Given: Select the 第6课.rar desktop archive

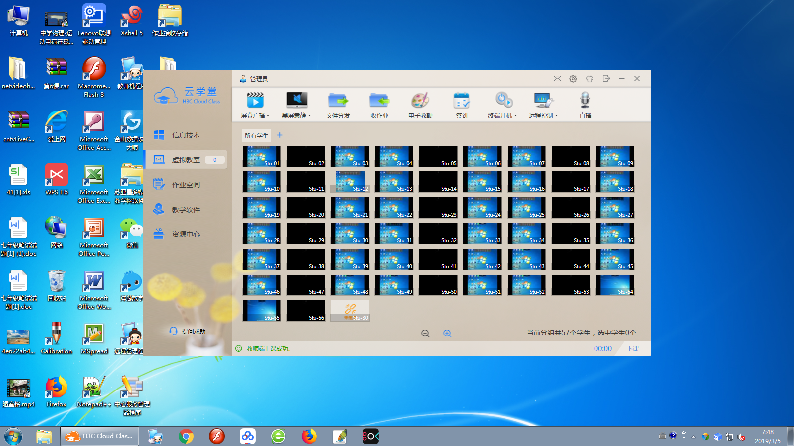Looking at the screenshot, I should click(56, 73).
